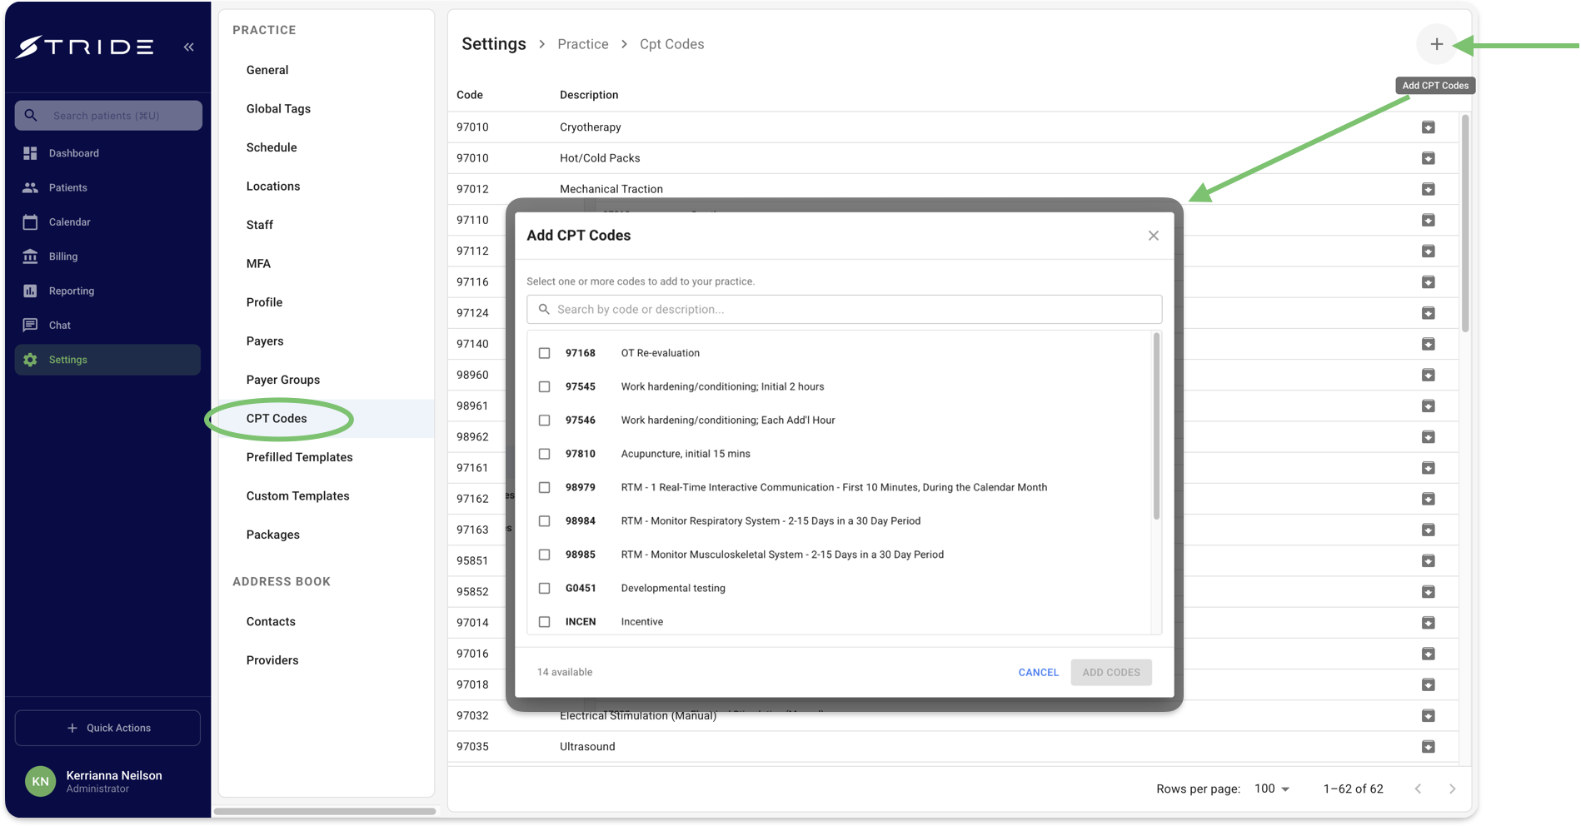Go to previous page of codes

click(x=1418, y=789)
